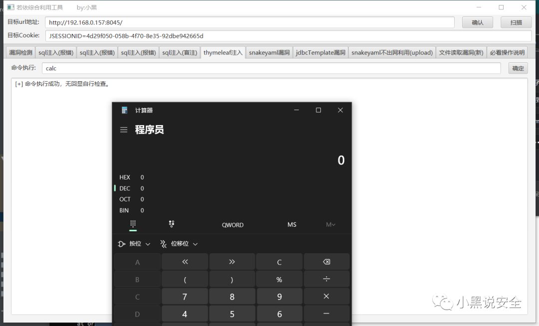539x326 pixels.
Task: Click the calculator app icon in title bar
Action: 124,110
